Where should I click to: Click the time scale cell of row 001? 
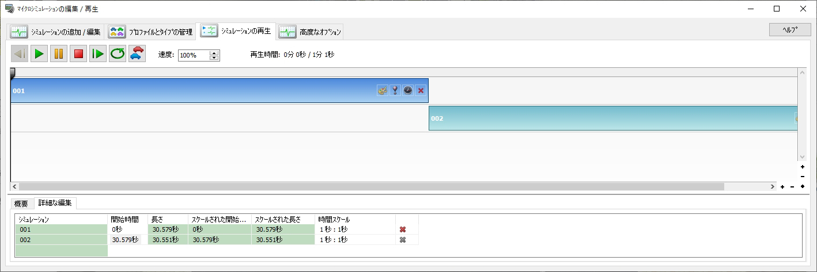pyautogui.click(x=355, y=229)
